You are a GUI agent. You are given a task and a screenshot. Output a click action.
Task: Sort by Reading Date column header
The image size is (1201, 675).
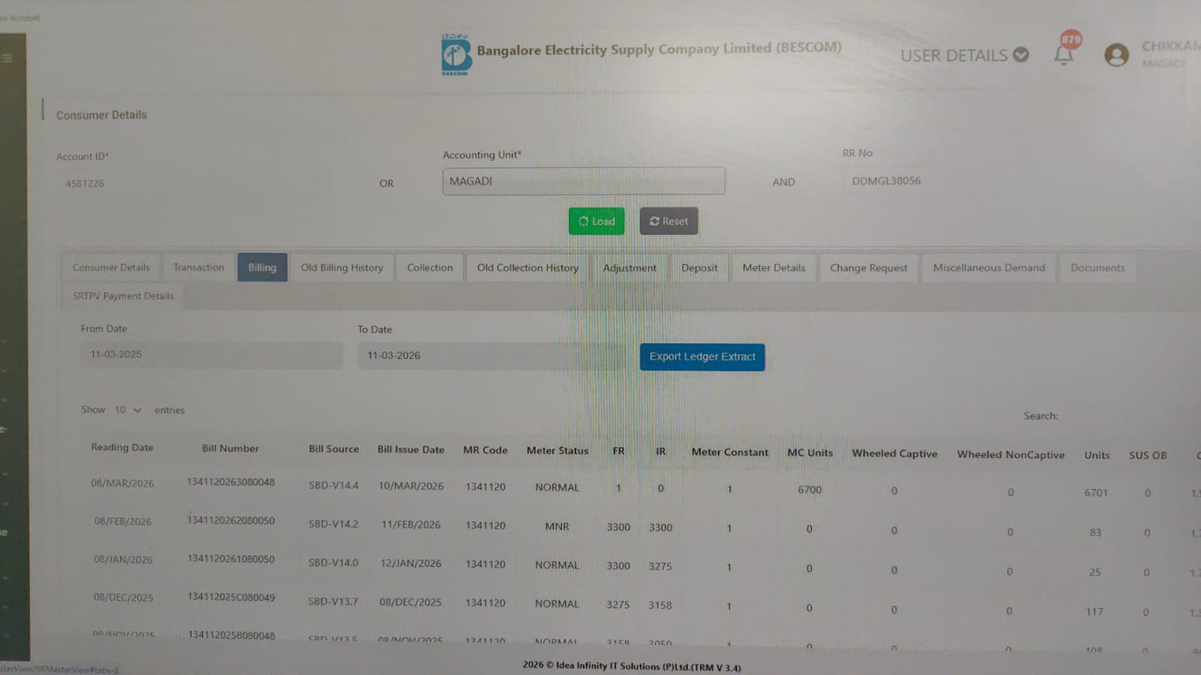(x=122, y=447)
